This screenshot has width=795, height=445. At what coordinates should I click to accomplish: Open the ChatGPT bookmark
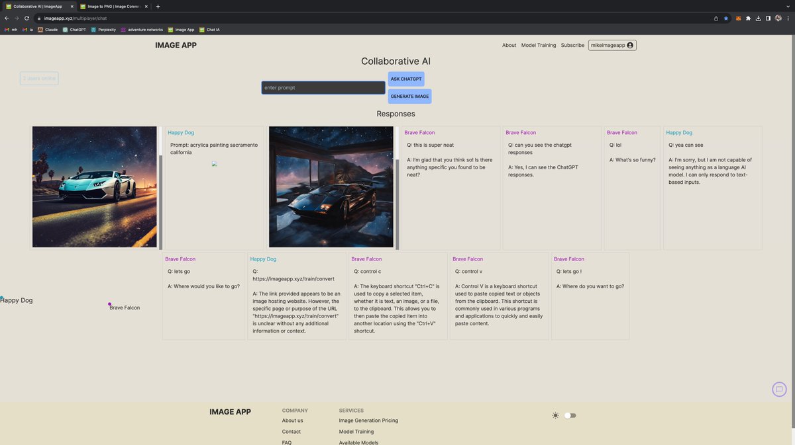tap(74, 30)
